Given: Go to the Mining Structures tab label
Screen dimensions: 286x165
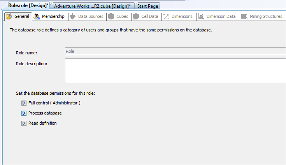Looking at the screenshot, I should (x=266, y=16).
